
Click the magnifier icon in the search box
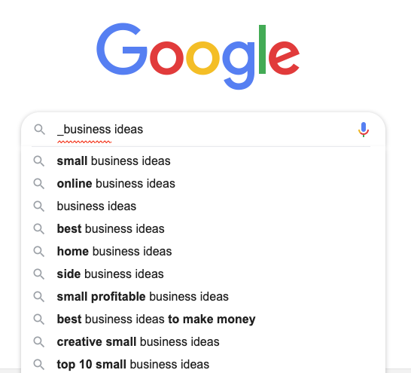point(40,130)
